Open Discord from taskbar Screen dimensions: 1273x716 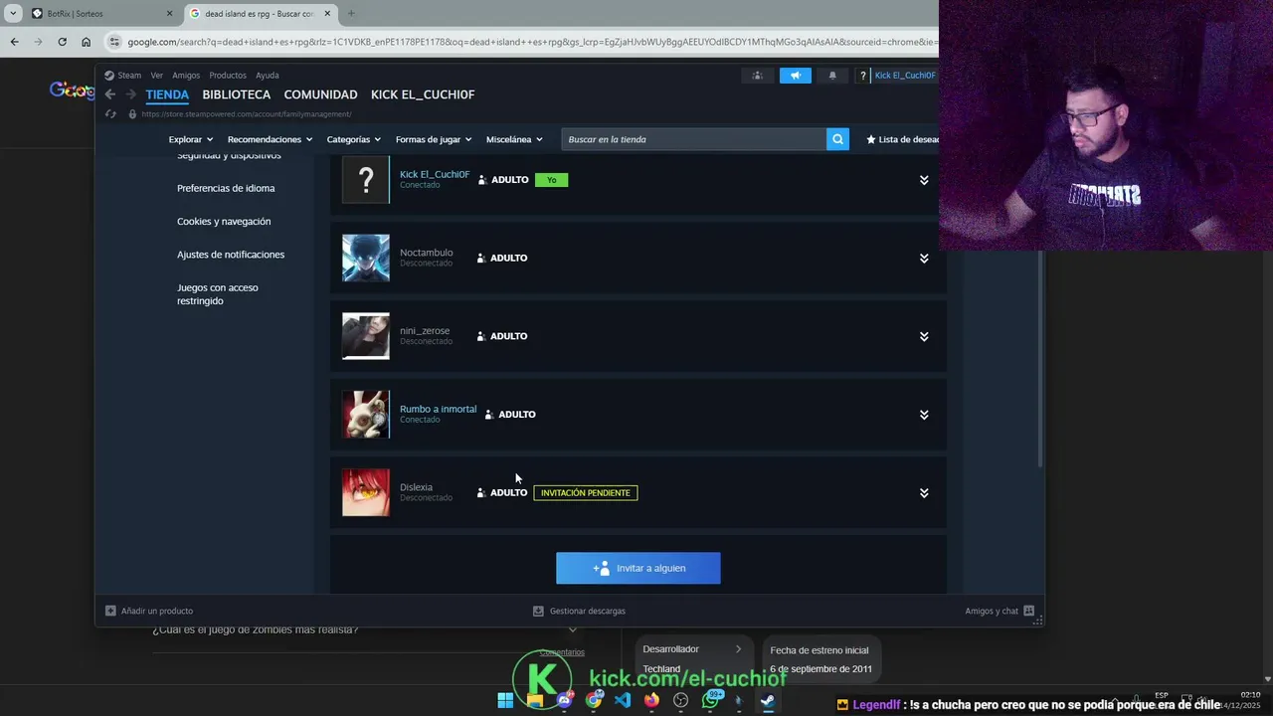[x=565, y=700]
